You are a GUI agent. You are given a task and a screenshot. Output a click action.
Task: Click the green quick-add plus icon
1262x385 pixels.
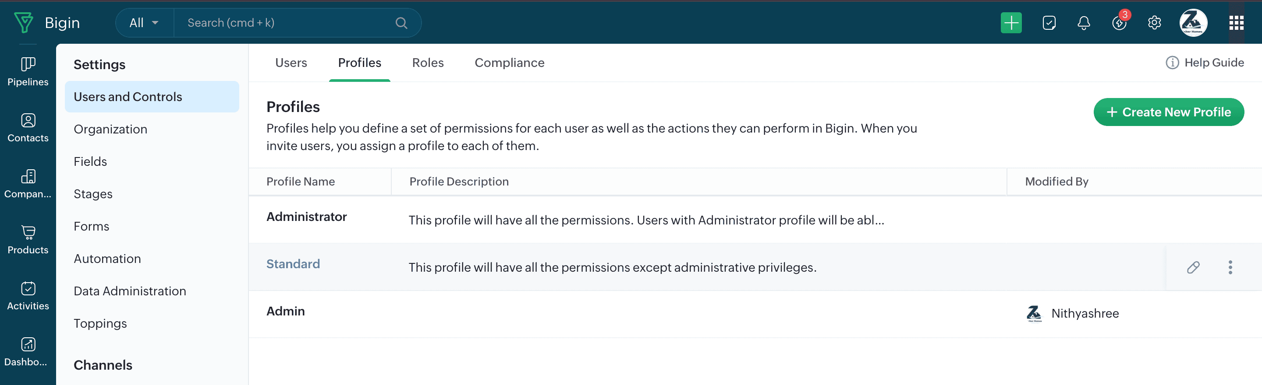coord(1010,23)
